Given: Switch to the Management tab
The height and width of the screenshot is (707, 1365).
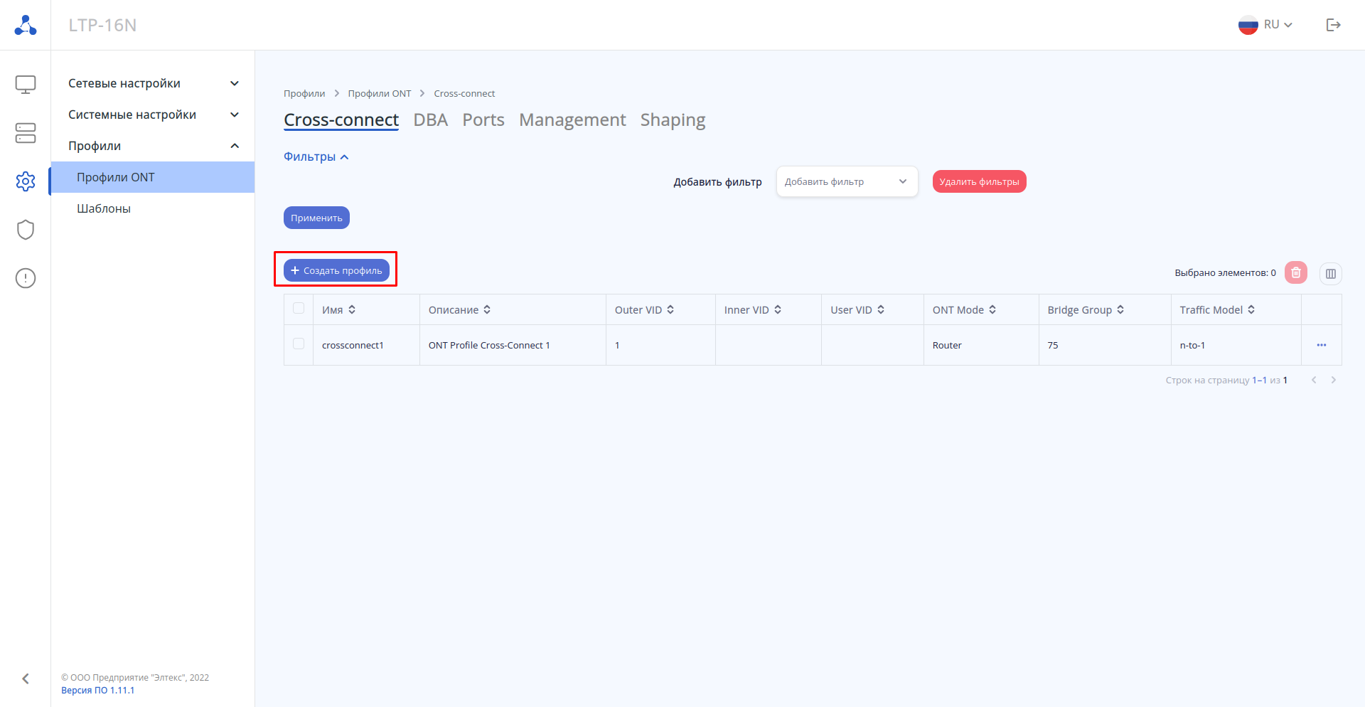Looking at the screenshot, I should click(x=572, y=119).
